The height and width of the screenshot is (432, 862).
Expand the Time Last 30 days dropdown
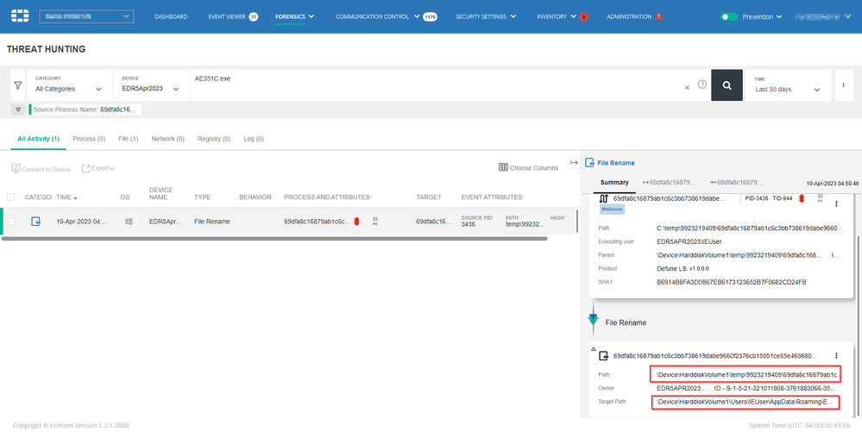tap(789, 89)
